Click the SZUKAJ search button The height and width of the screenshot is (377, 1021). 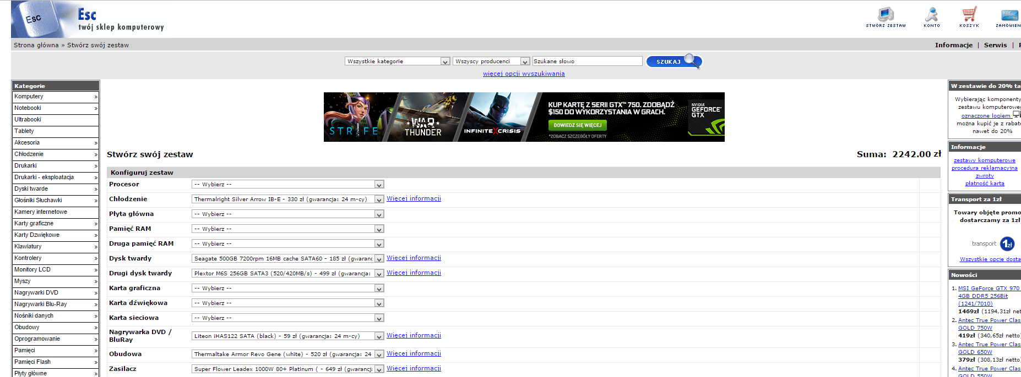click(674, 62)
